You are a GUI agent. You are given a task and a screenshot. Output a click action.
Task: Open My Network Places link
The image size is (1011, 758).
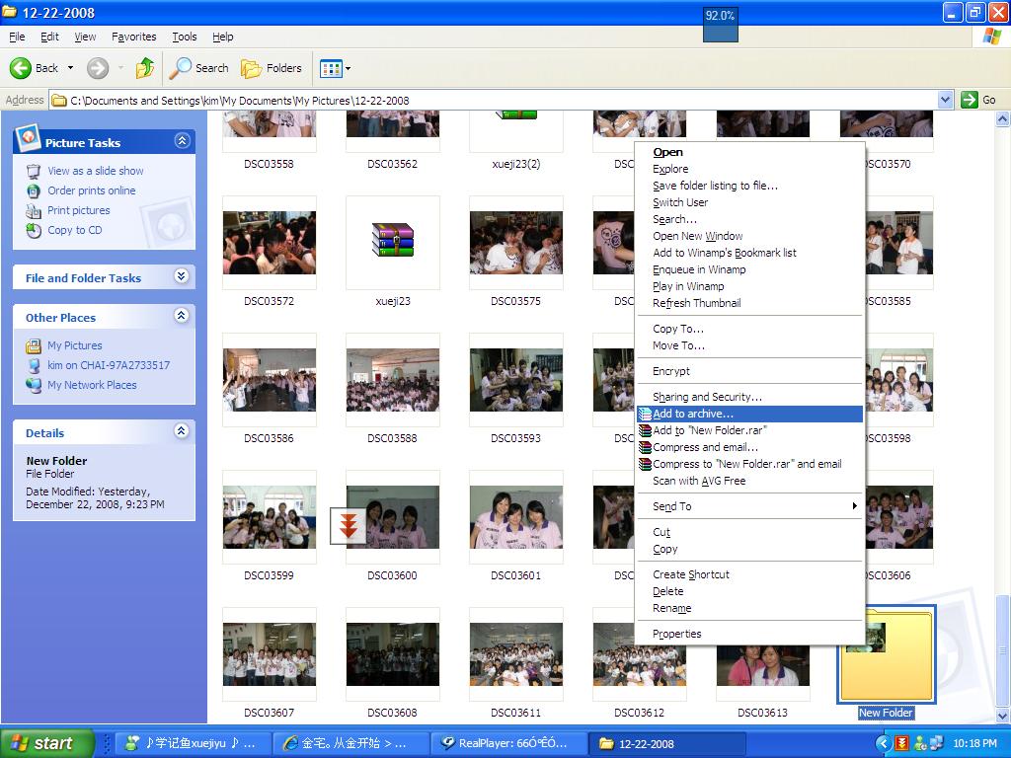coord(92,385)
